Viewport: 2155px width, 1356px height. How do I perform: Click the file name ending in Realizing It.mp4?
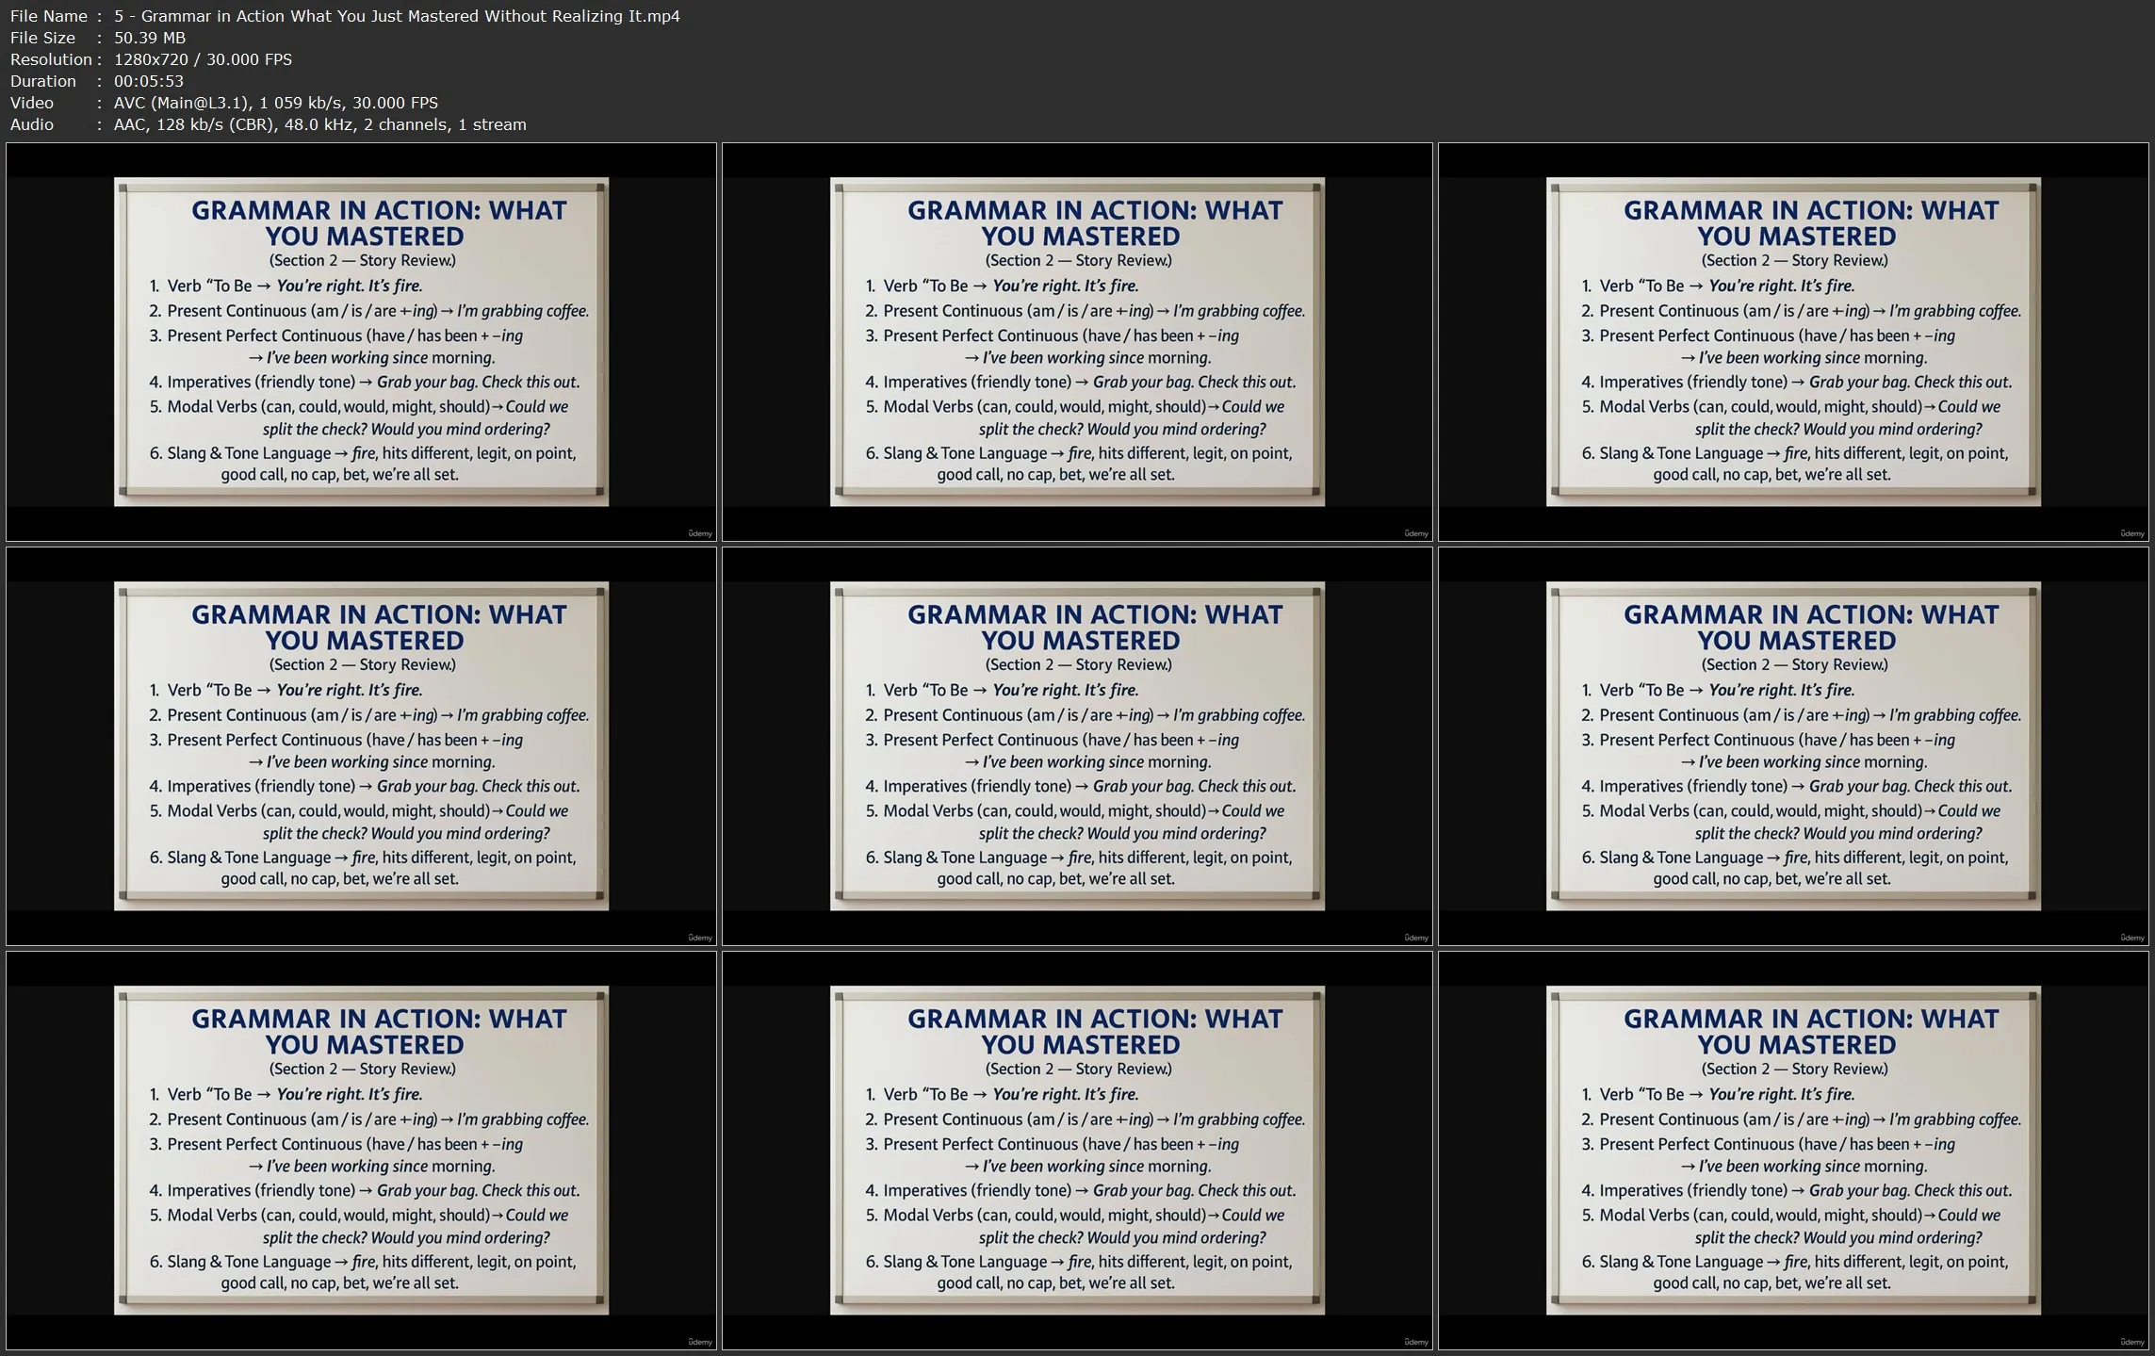[397, 16]
